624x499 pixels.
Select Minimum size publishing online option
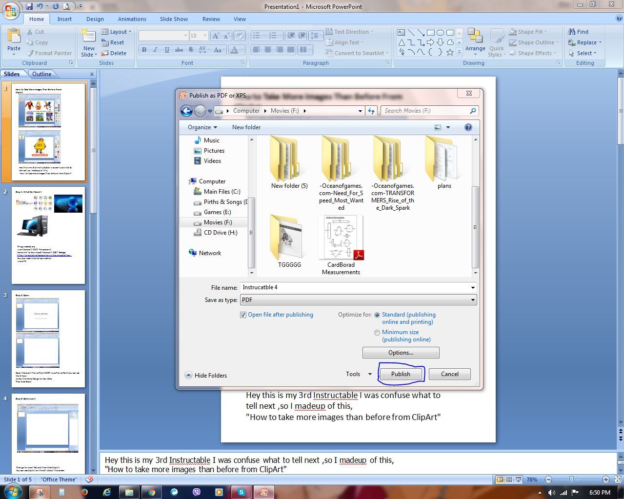[x=377, y=333]
